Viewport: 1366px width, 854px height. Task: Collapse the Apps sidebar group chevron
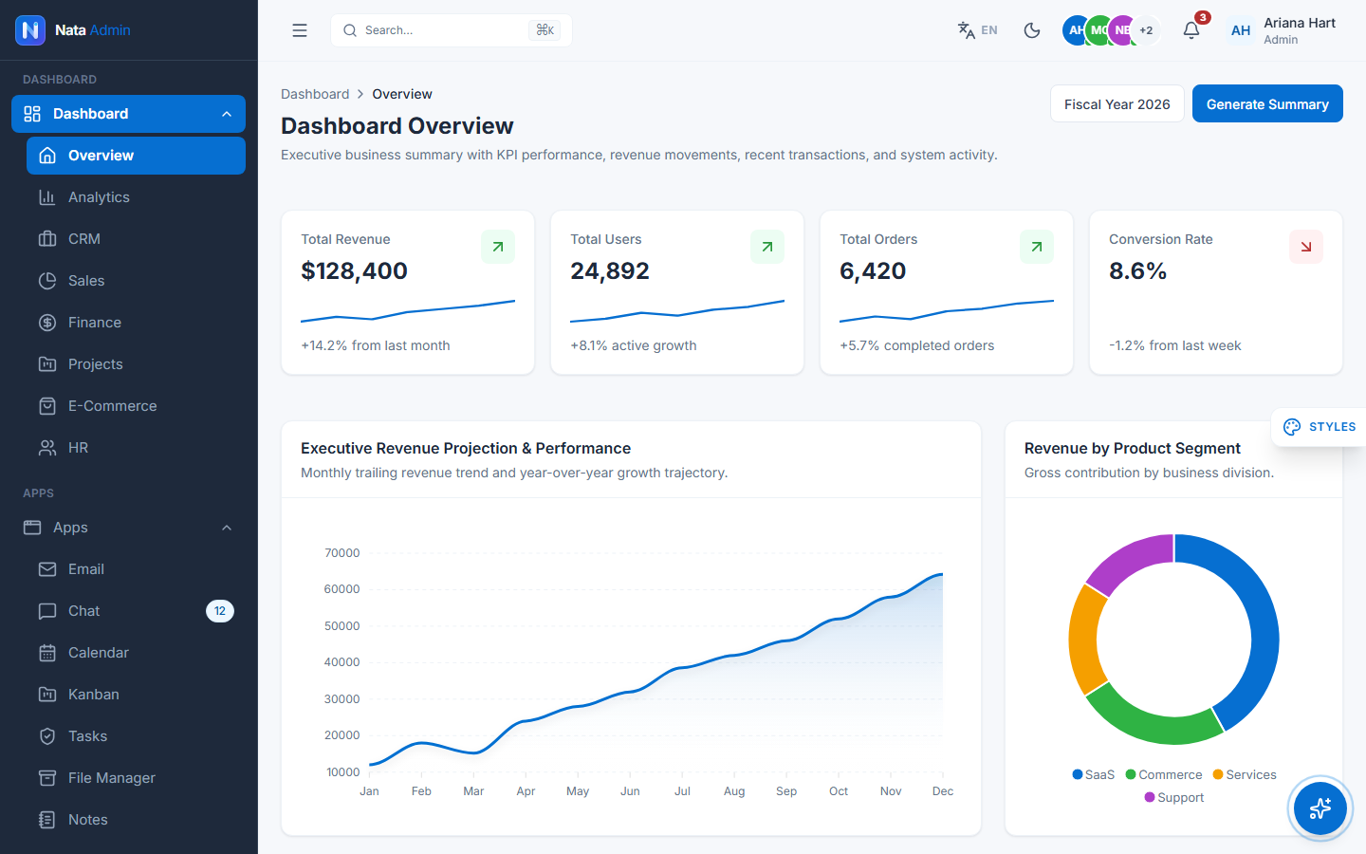point(227,528)
